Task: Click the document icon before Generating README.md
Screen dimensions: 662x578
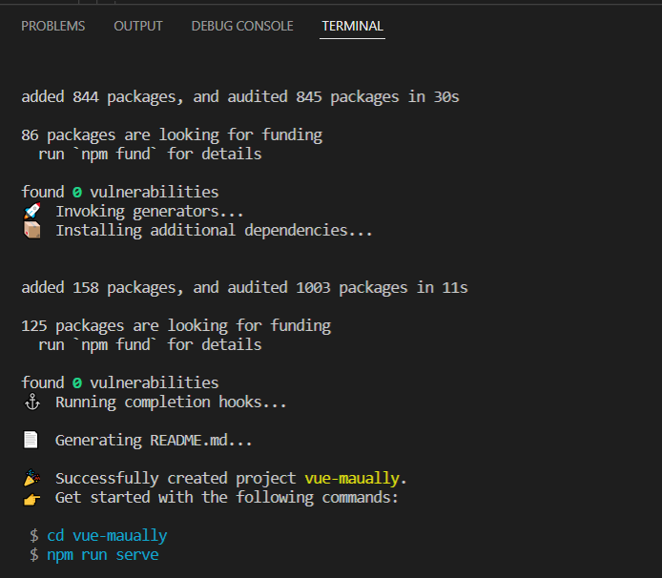Action: (x=31, y=440)
